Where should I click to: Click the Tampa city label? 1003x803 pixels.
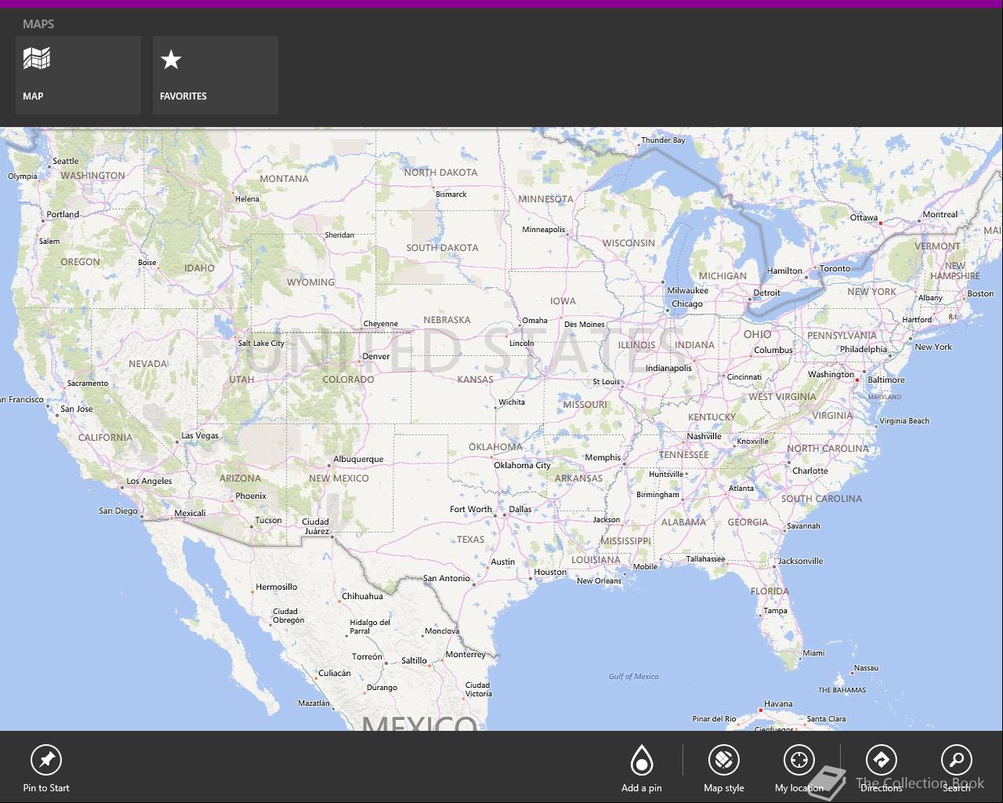[775, 610]
